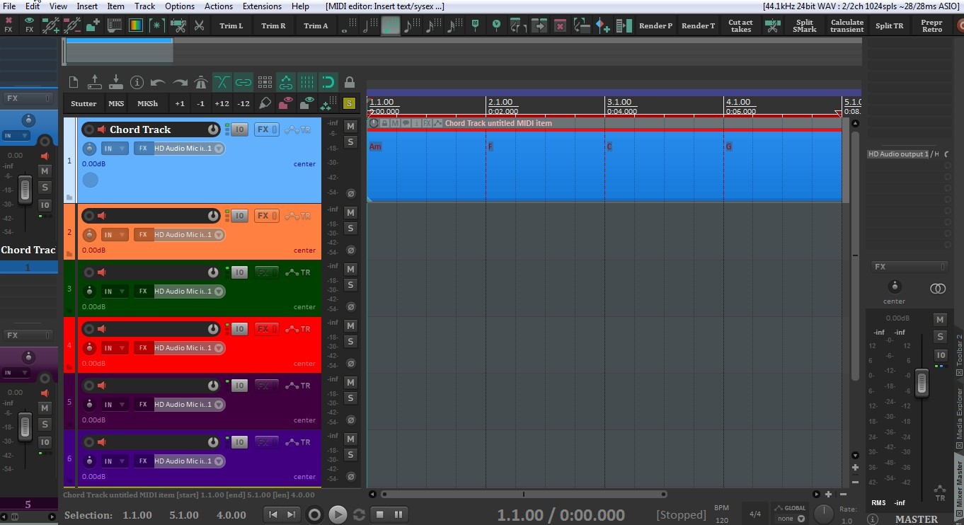Toggle the grid lines button
The image size is (964, 525).
pyautogui.click(x=306, y=82)
